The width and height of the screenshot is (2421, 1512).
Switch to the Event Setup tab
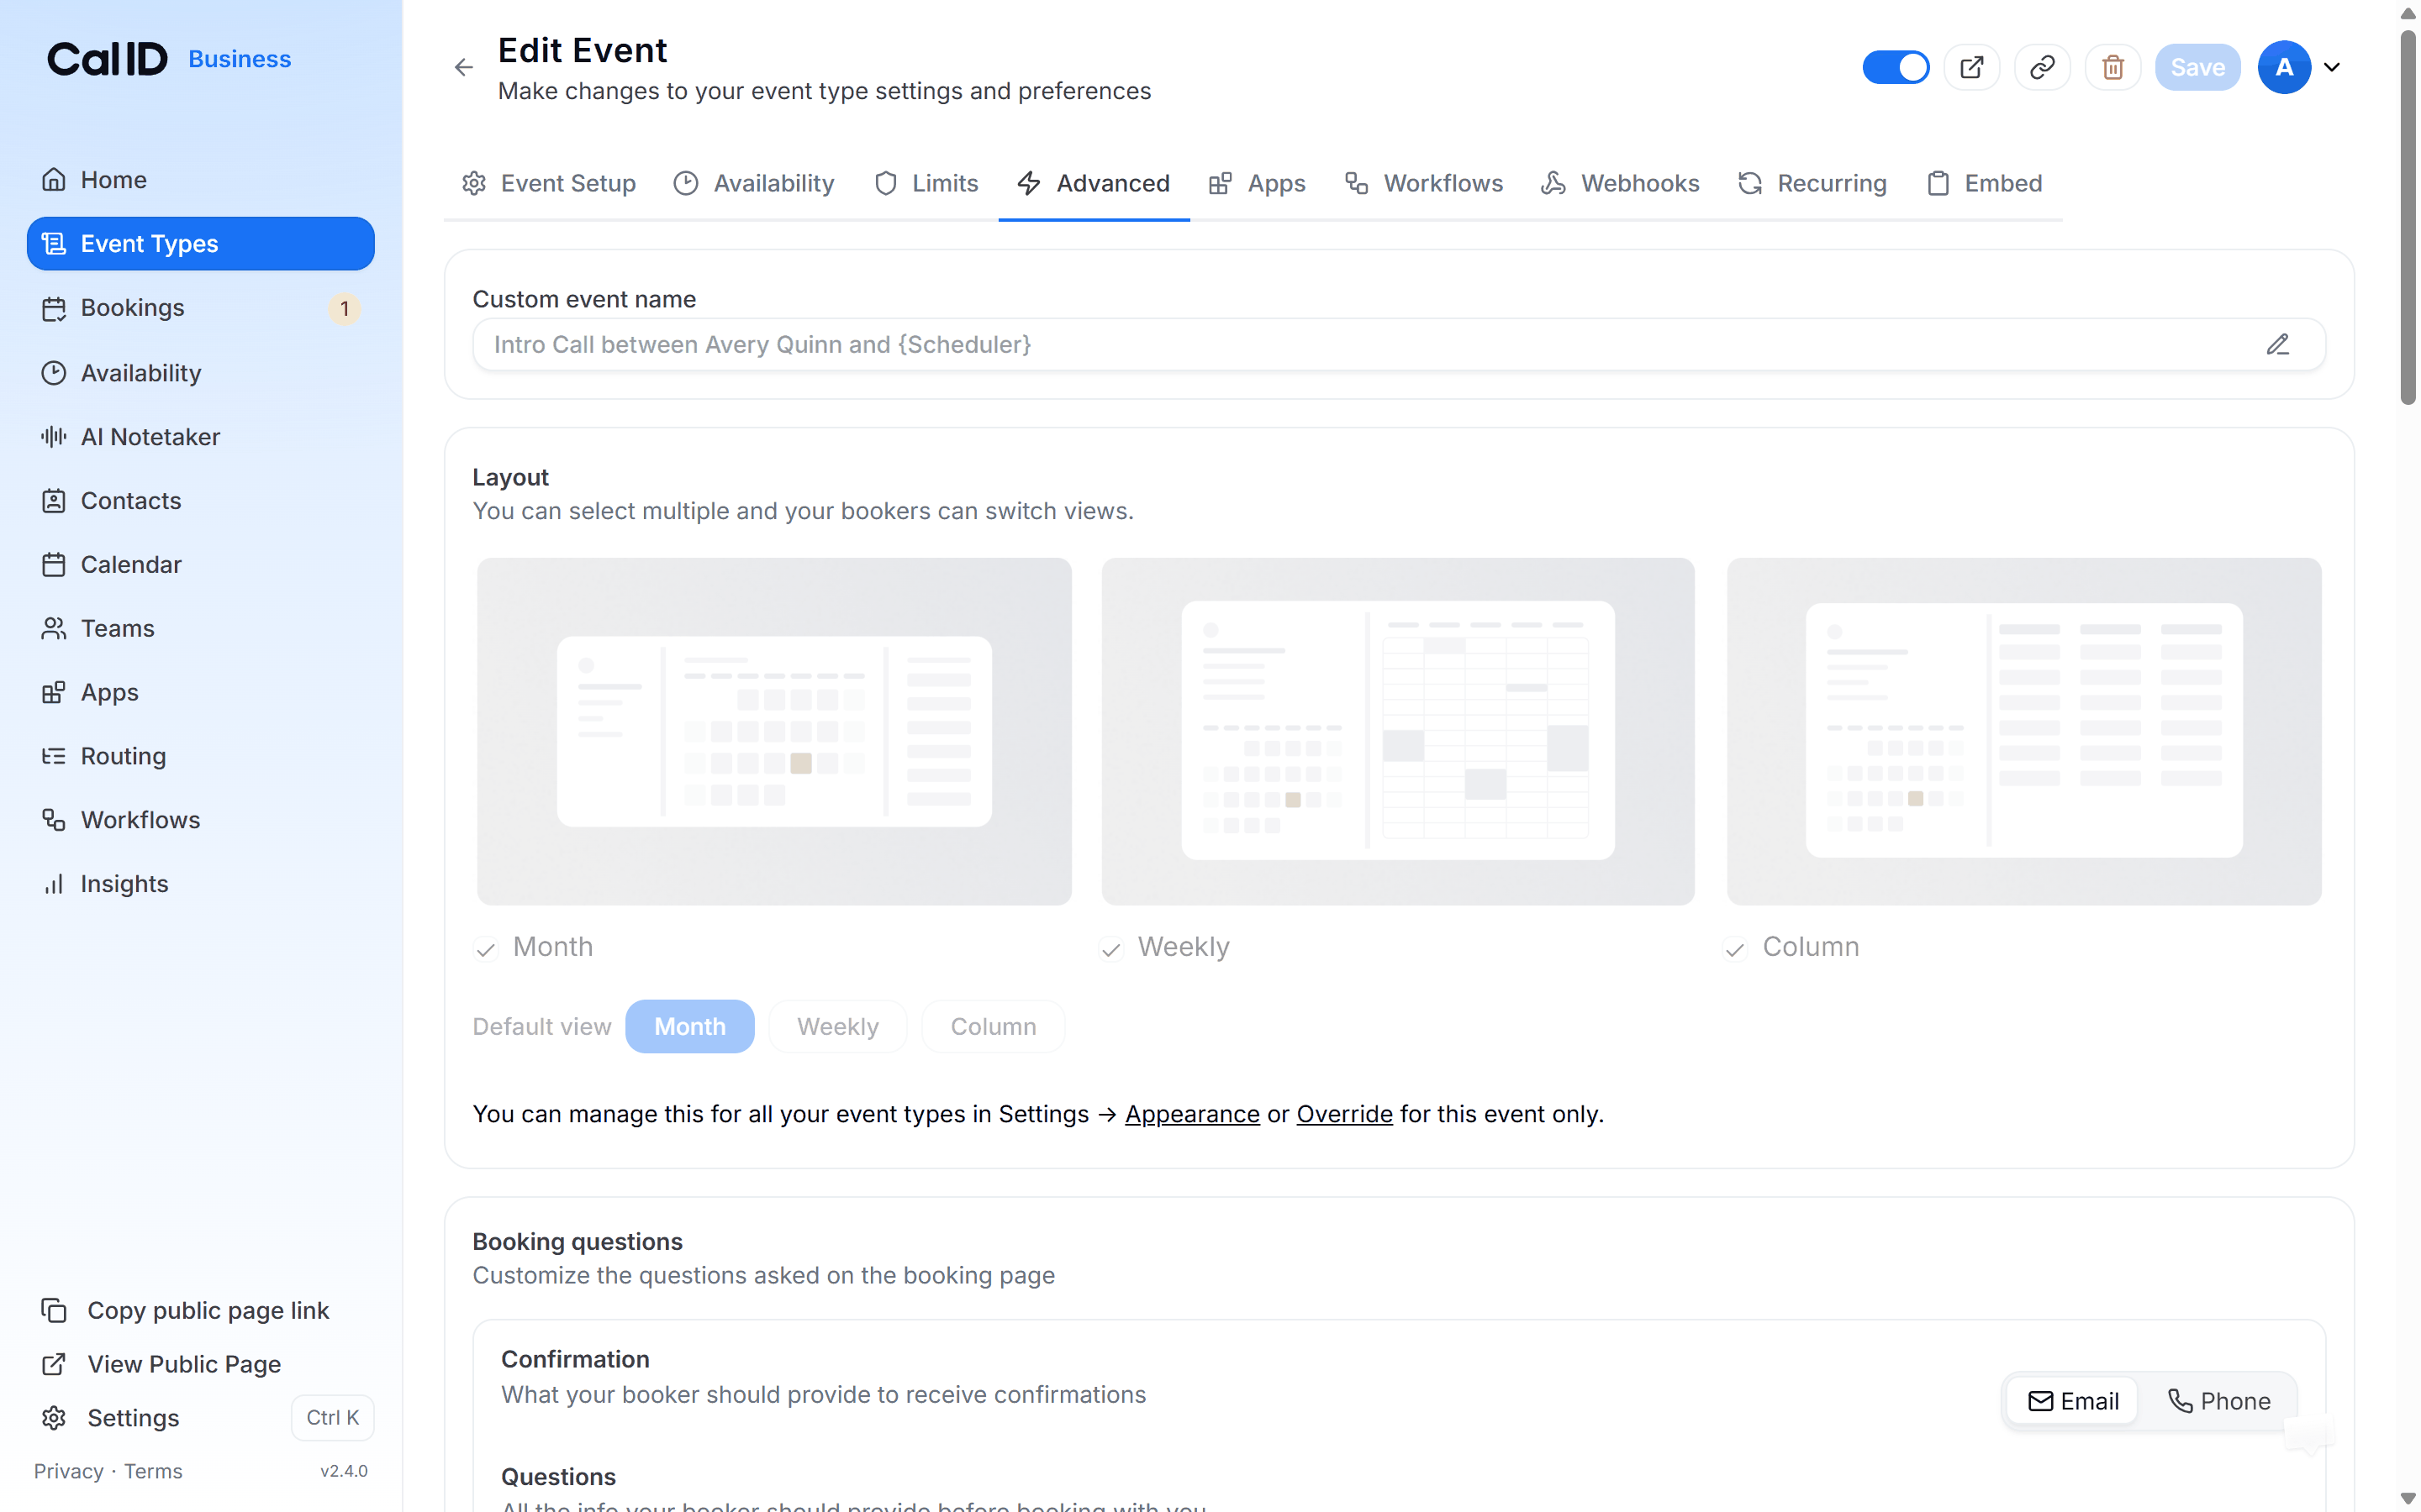(x=548, y=183)
